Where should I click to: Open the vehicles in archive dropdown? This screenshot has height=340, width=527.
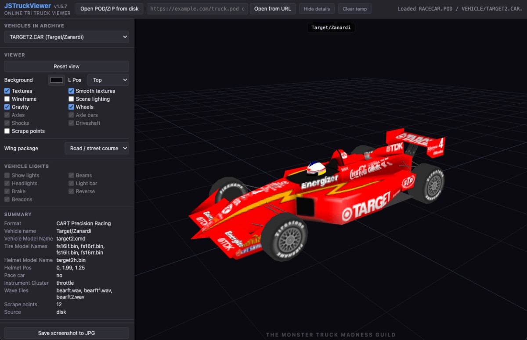click(x=67, y=37)
